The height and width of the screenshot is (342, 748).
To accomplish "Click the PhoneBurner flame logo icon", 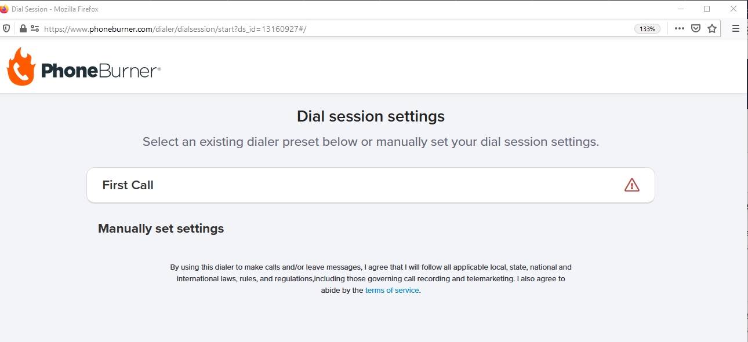I will [x=21, y=67].
